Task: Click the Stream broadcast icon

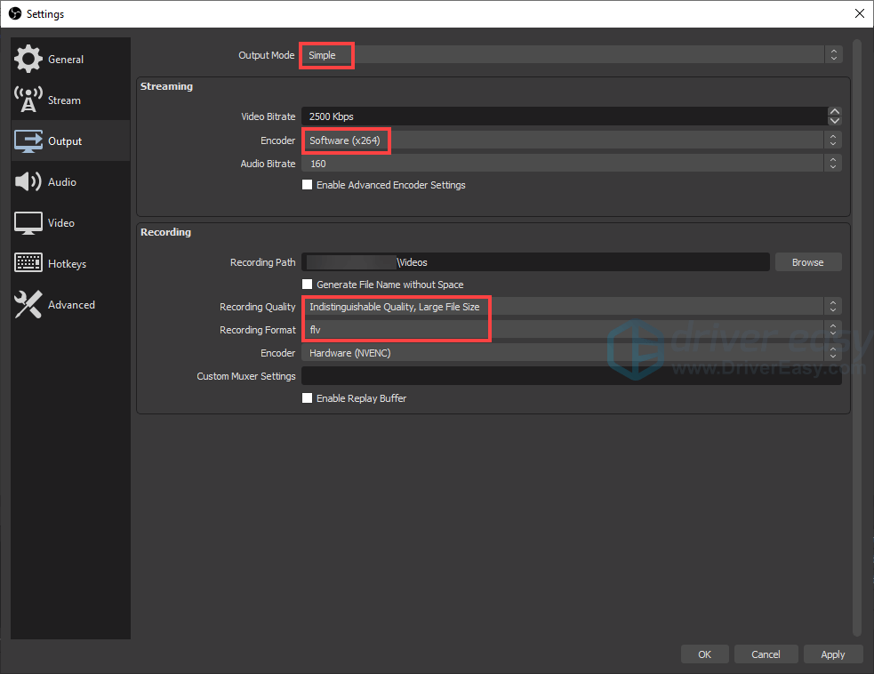Action: [28, 100]
